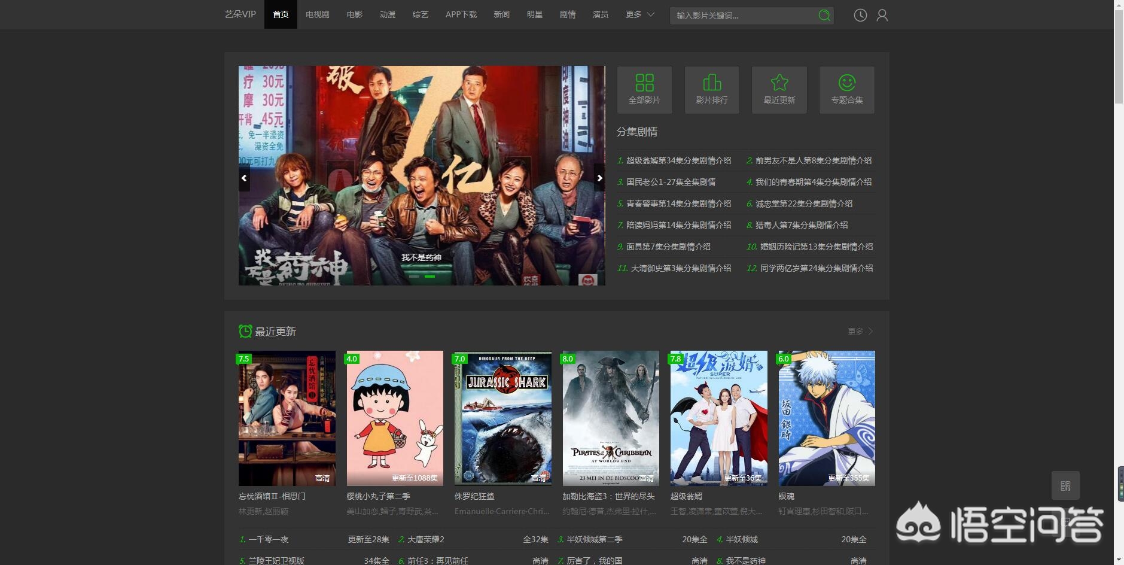Open 全部影片 grid icon tile
1124x565 pixels.
(x=644, y=90)
